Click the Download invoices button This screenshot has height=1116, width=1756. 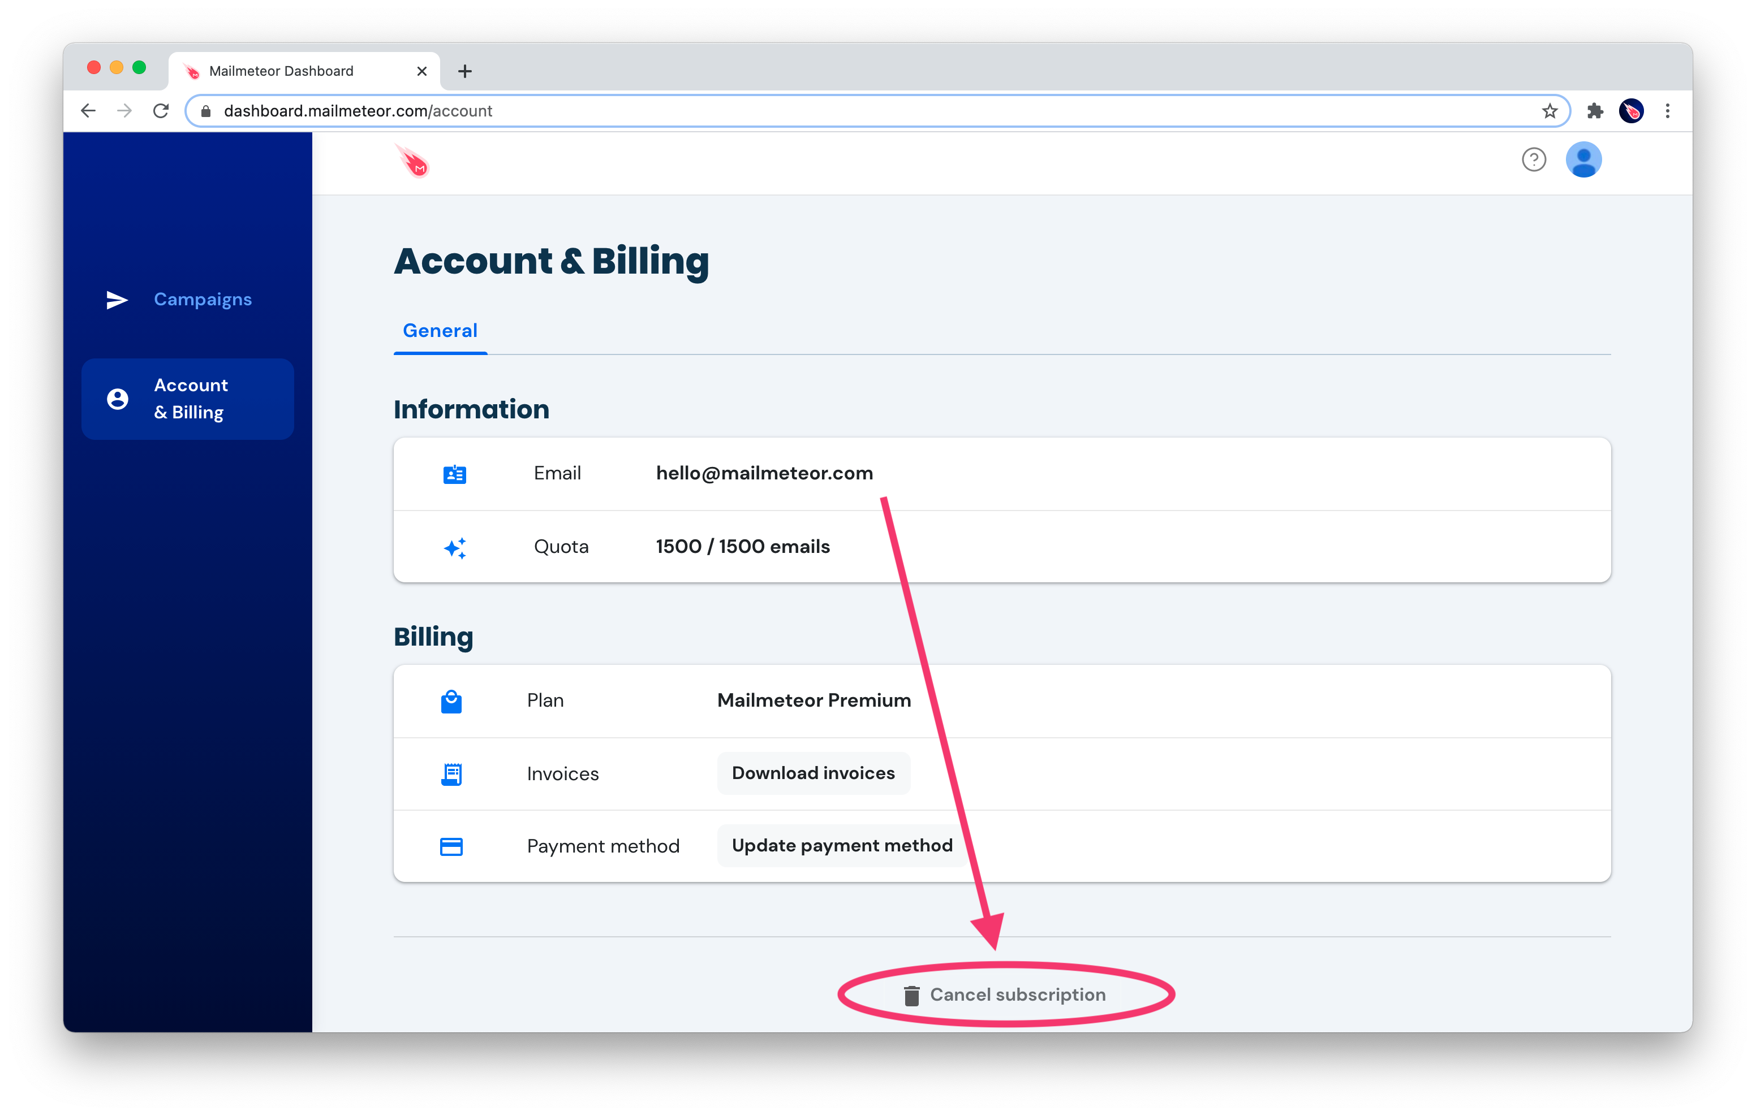[x=813, y=773]
